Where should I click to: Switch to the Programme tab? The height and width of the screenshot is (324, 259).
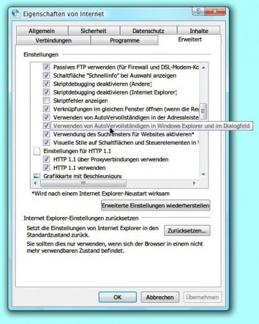[x=125, y=40]
